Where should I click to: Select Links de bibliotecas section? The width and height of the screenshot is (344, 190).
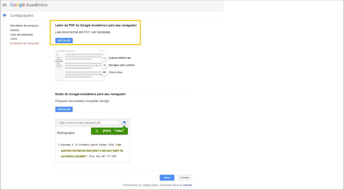point(21,35)
